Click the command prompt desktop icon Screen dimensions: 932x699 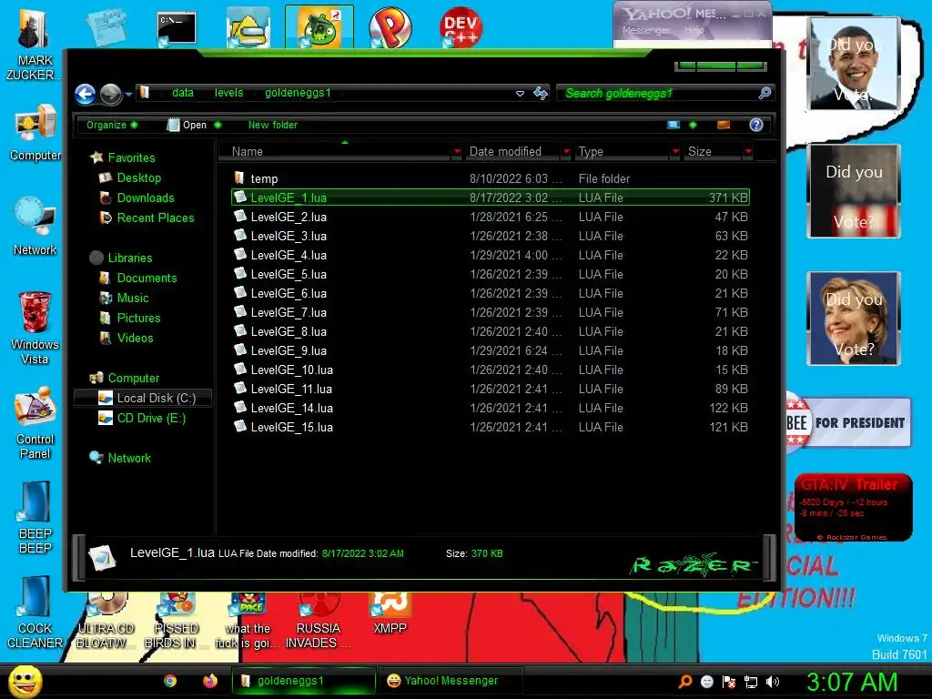[x=177, y=28]
